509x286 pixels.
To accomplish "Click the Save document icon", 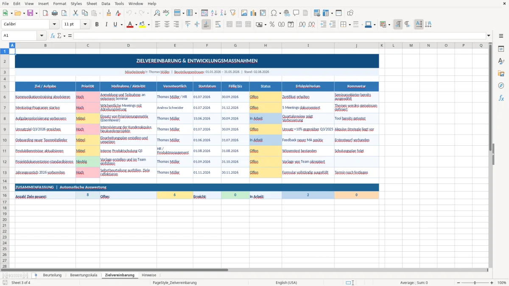I will (x=30, y=13).
